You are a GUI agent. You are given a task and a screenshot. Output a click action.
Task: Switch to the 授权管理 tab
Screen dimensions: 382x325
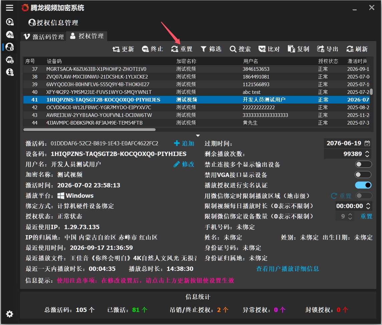[x=87, y=36]
